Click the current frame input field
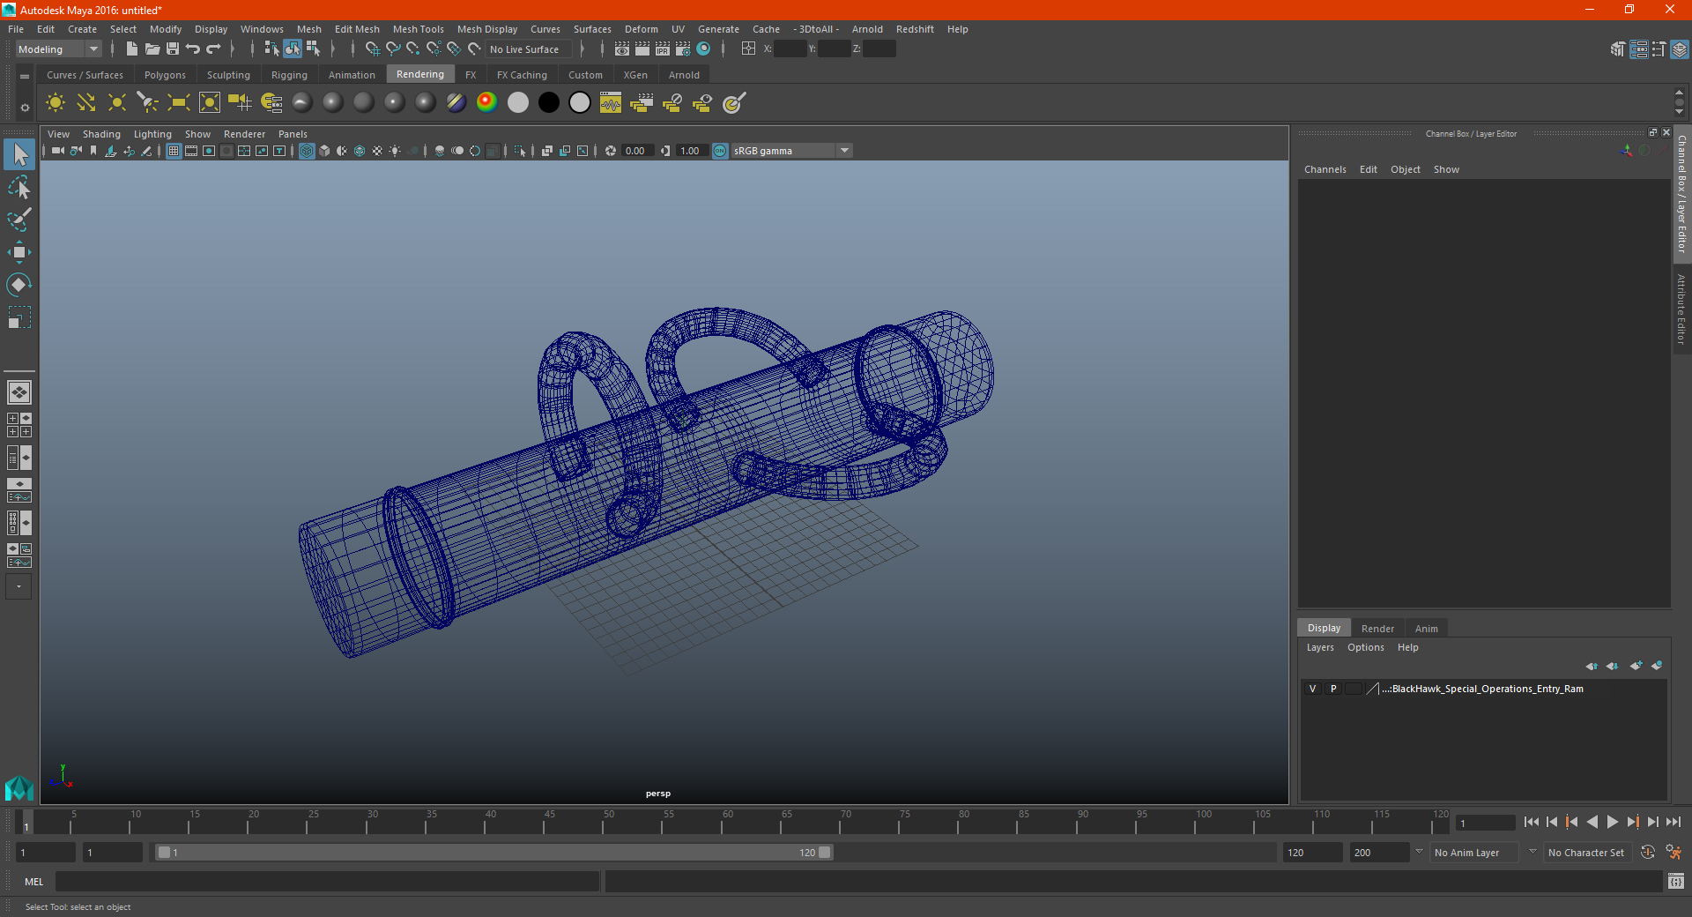 point(1485,824)
